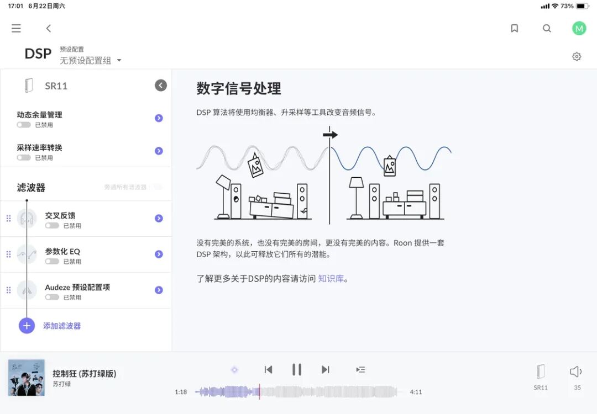Open volume control speaker icon
Viewport: 597px width, 414px height.
(575, 371)
